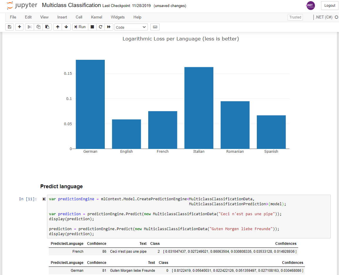Click the text cell Ceci n'est pas une pipe
This screenshot has width=339, height=275.
pos(128,252)
